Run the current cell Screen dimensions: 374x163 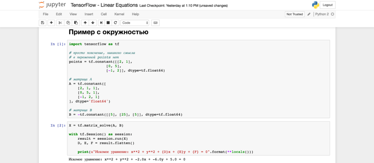tap(101, 23)
